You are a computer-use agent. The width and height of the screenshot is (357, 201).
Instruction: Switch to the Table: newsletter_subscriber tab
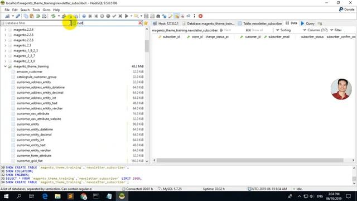point(260,23)
